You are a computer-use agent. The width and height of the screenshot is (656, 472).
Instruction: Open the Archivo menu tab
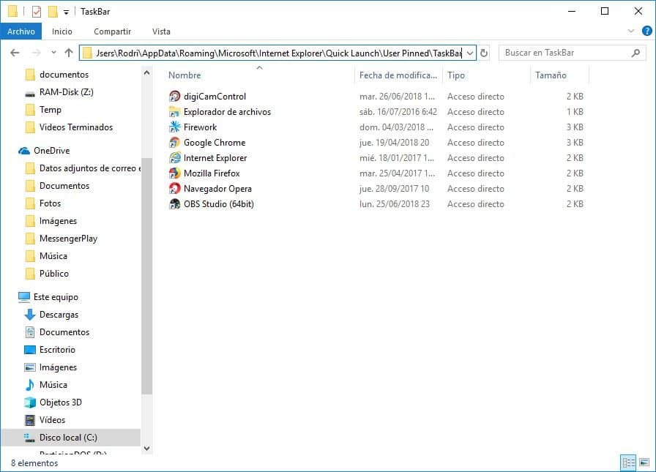(21, 31)
